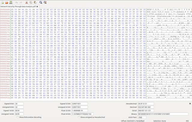Click offset row 00000026
This screenshot has width=192, height=122.
5,12
